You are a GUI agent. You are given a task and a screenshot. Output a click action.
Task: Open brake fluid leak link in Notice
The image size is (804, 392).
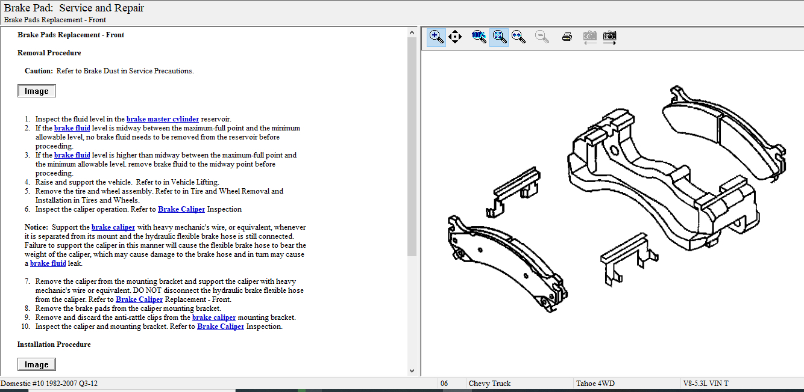(48, 263)
